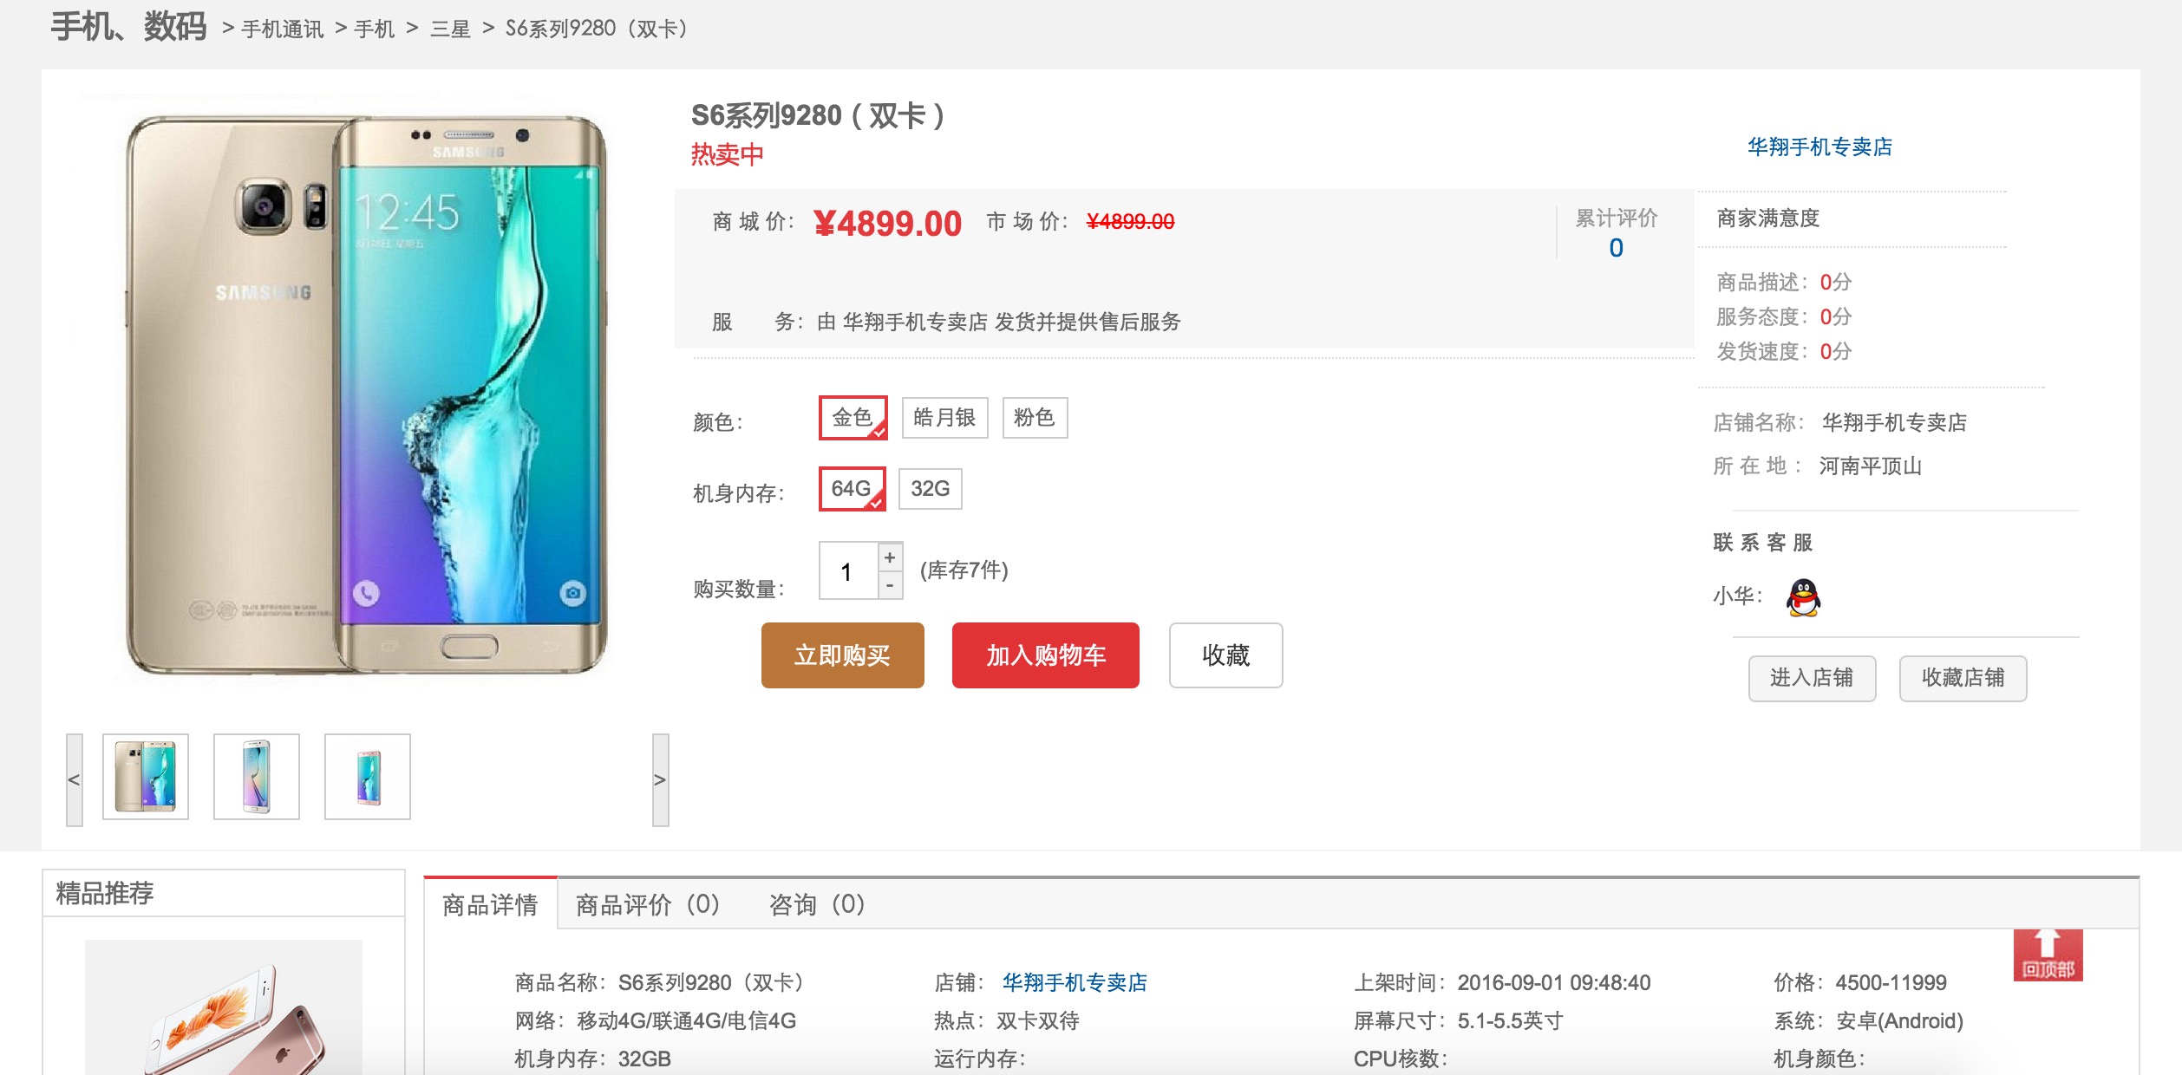Click the 回顶部 back-to-top icon
This screenshot has width=2182, height=1075.
2048,954
